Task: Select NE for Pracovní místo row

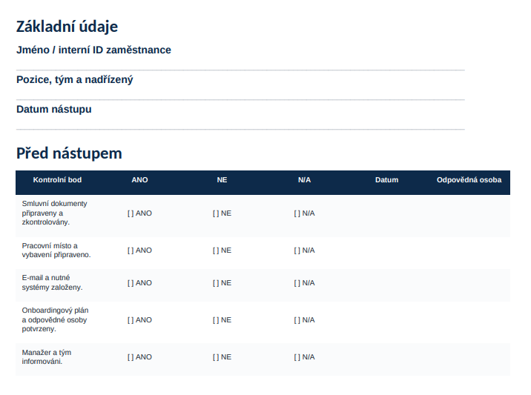Action: click(222, 250)
